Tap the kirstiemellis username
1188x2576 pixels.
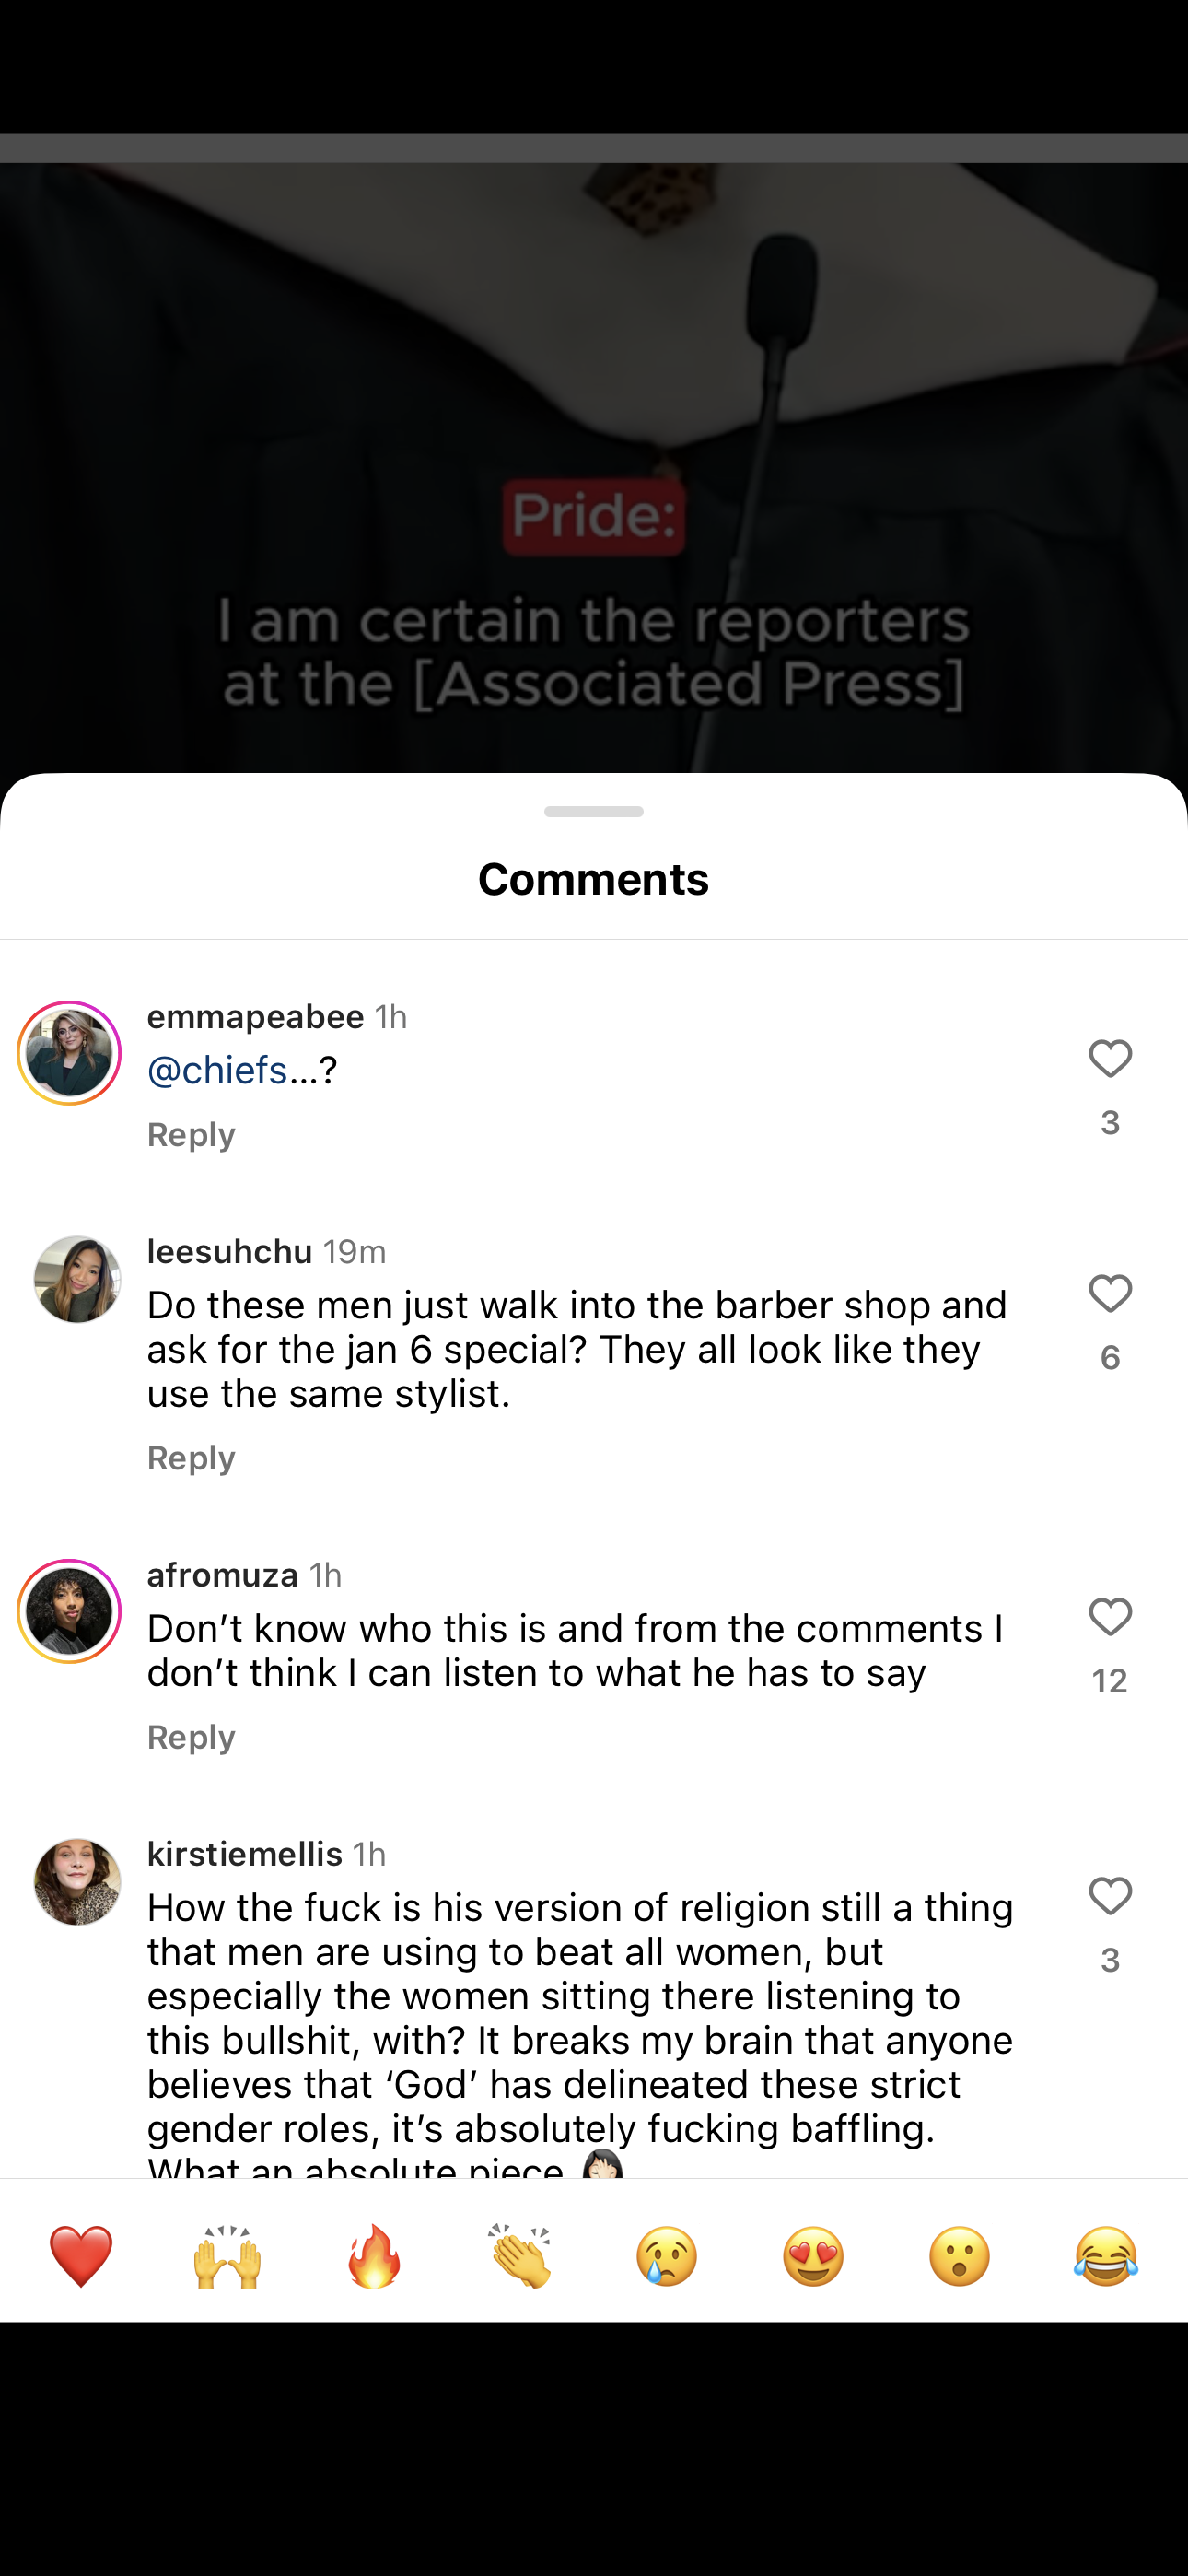coord(245,1854)
